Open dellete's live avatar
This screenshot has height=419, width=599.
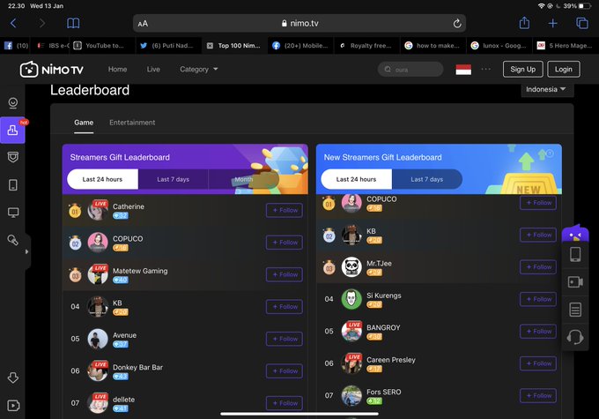(x=98, y=402)
